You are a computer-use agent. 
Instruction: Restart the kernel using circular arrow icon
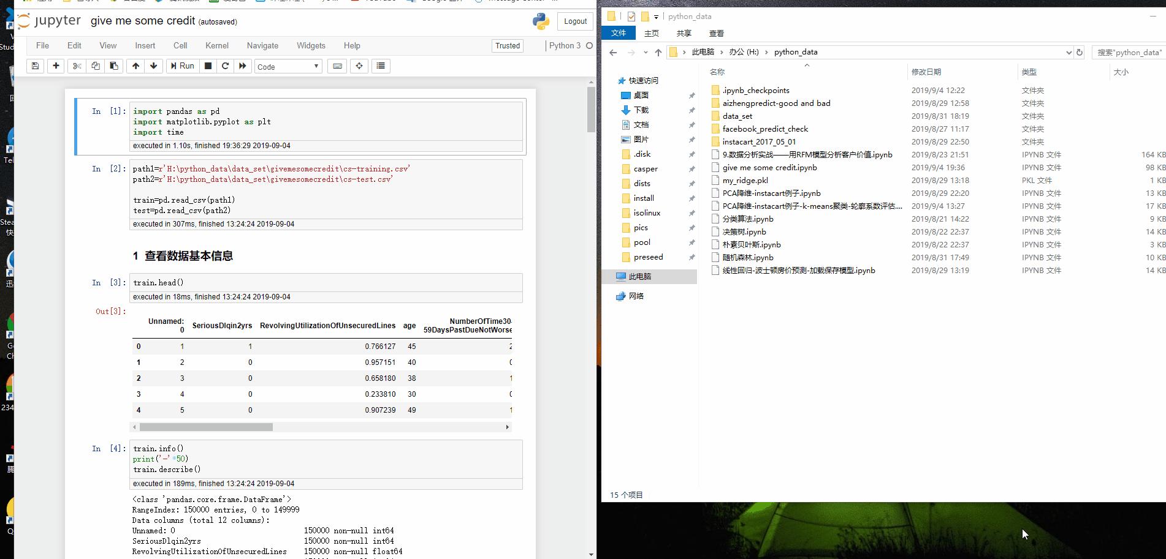[x=226, y=66]
